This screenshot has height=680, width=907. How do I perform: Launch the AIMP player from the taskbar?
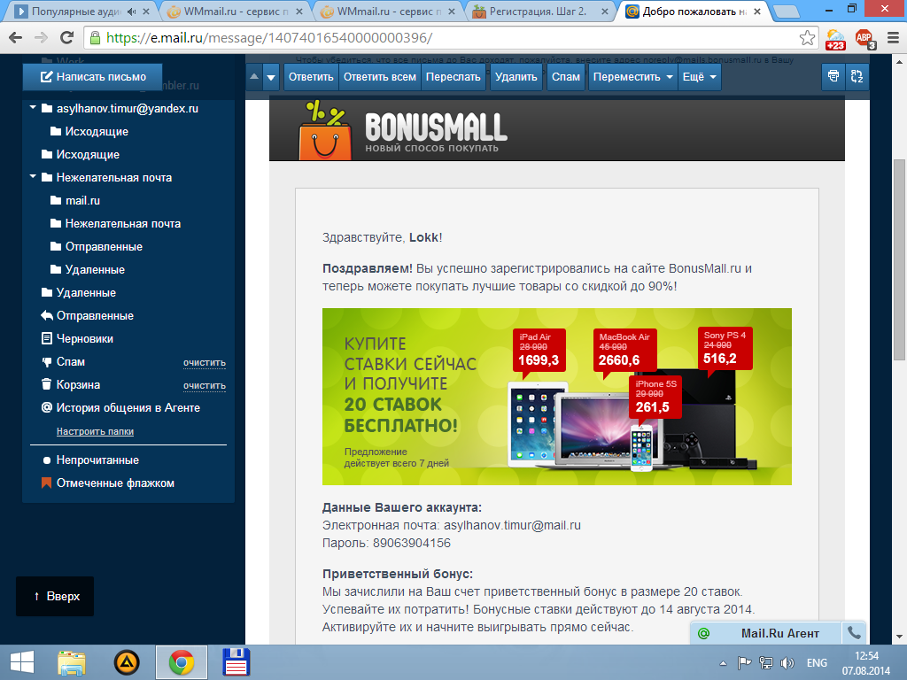click(127, 662)
